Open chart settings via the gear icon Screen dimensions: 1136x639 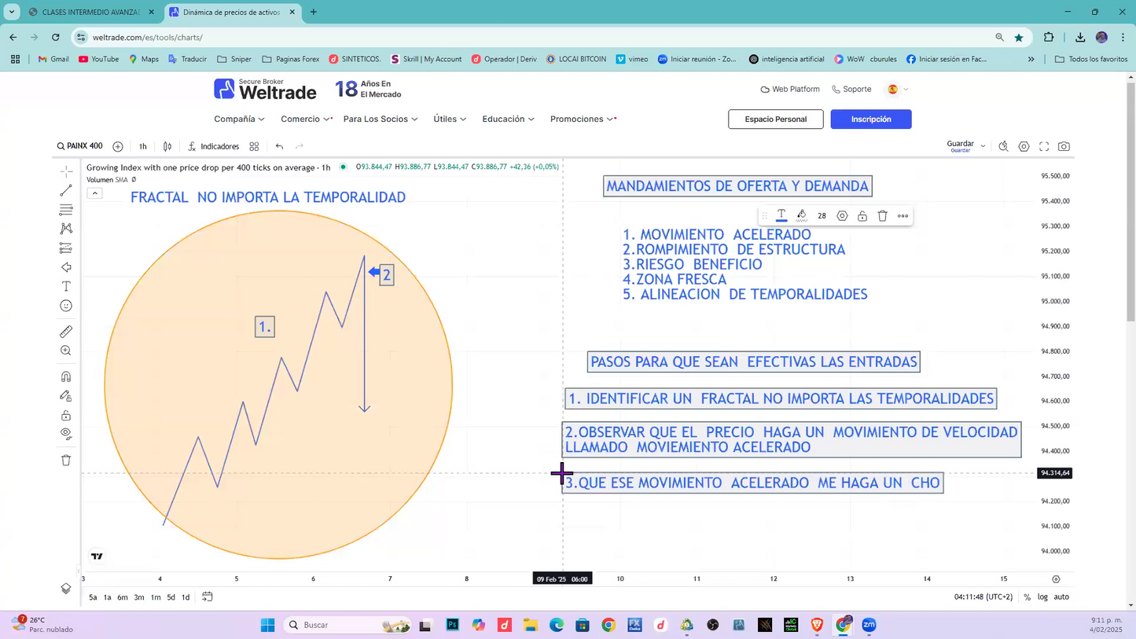[x=1024, y=146]
